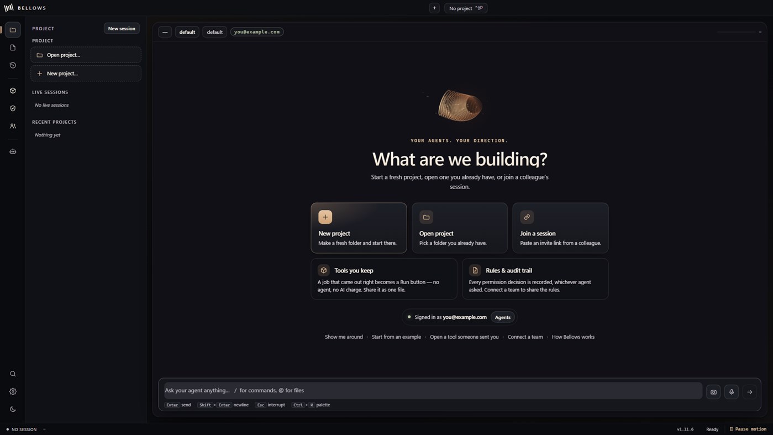
Task: Click the v1.11.6 version label
Action: (685, 429)
